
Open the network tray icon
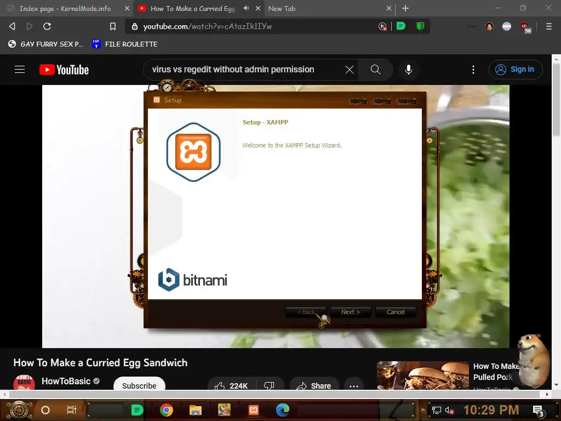(x=436, y=410)
